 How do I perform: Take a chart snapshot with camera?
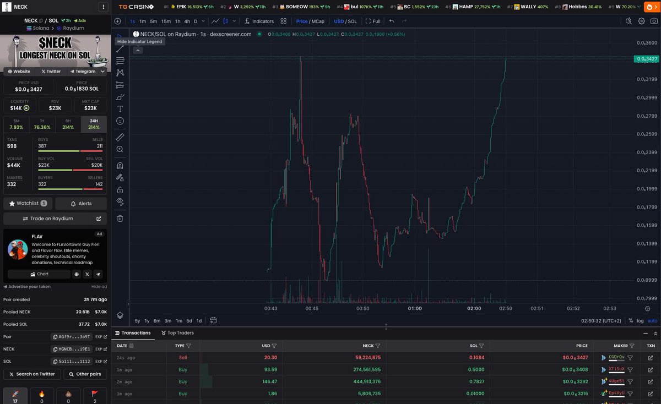pyautogui.click(x=653, y=21)
